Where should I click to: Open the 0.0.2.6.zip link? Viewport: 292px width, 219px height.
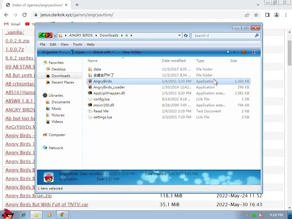[17, 41]
